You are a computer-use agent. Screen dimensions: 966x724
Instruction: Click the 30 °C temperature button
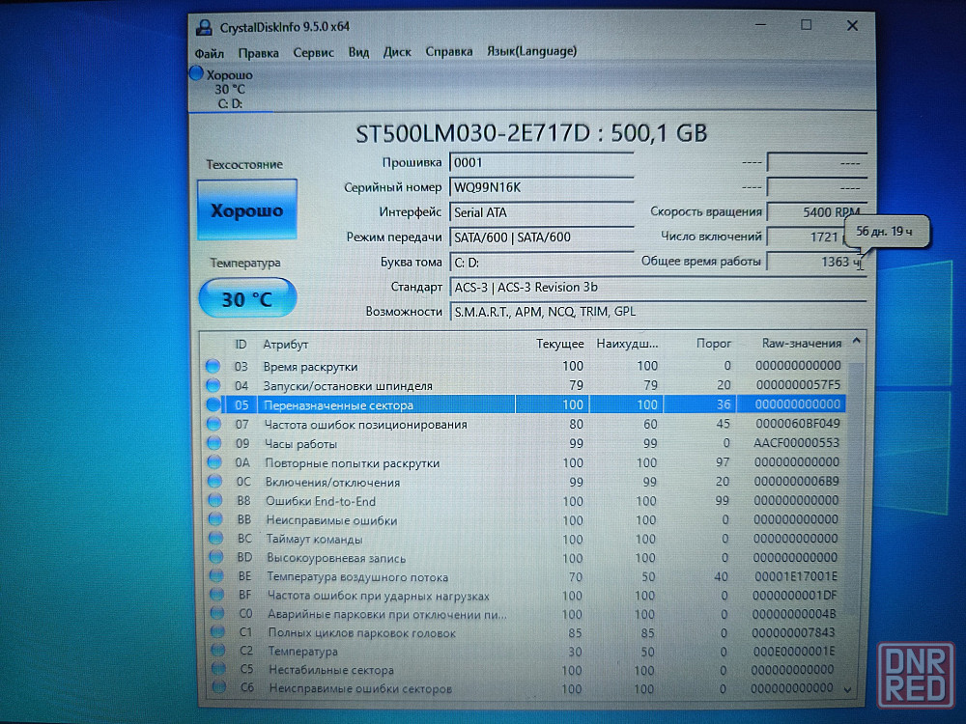247,298
